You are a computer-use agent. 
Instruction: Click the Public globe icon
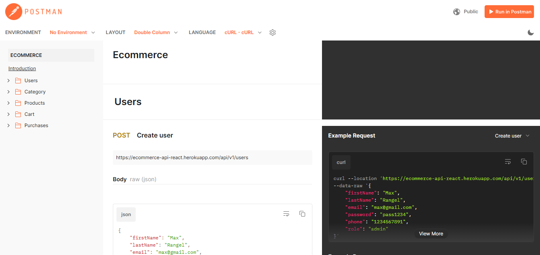[x=456, y=12]
